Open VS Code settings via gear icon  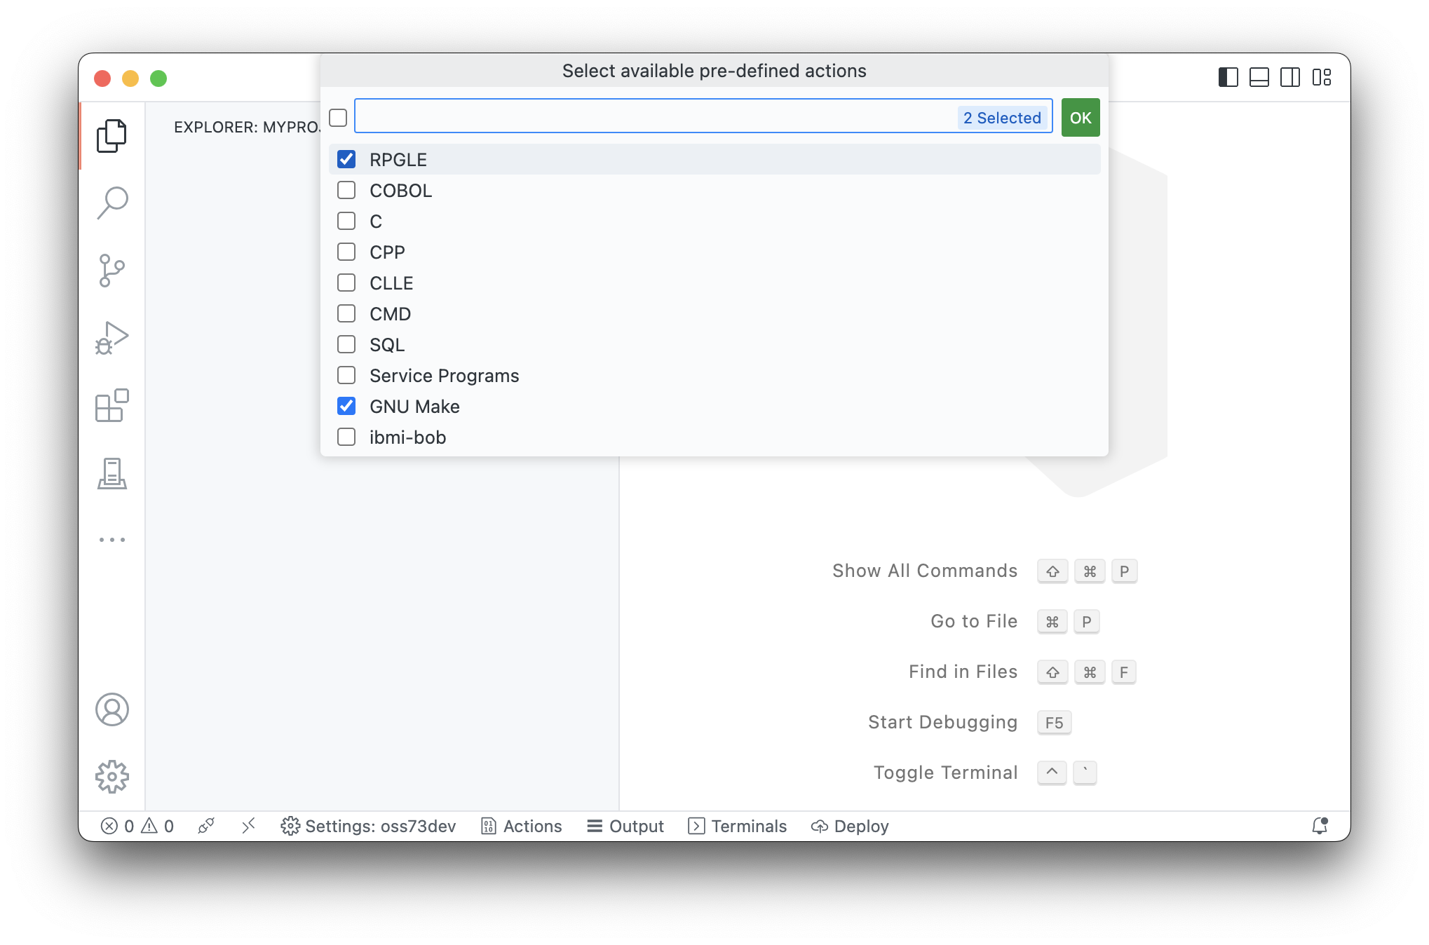coord(112,777)
